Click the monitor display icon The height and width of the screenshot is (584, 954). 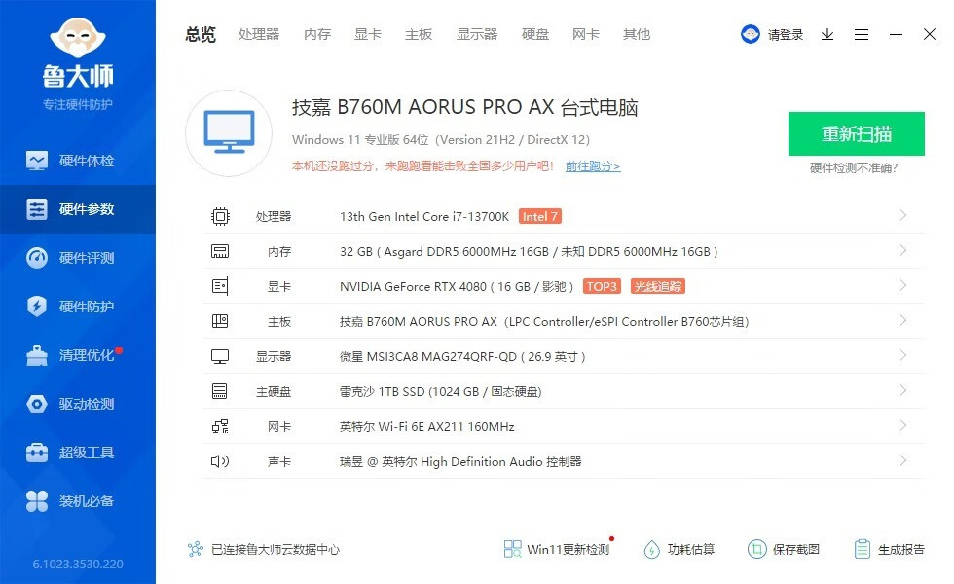(x=220, y=356)
